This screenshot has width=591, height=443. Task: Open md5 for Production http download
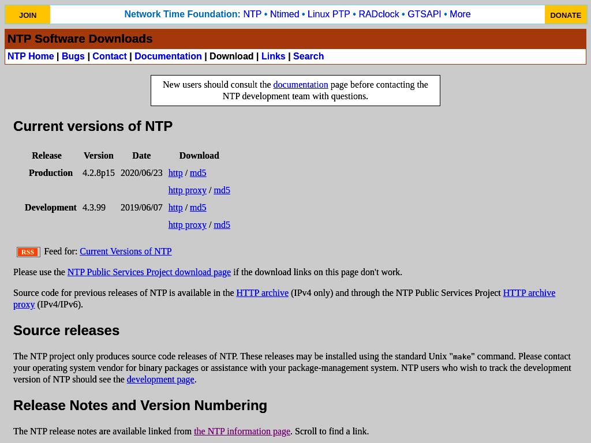tap(198, 173)
